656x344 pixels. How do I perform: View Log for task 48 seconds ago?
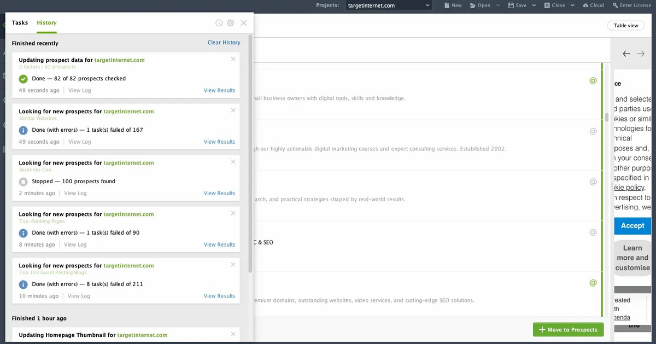pos(80,90)
